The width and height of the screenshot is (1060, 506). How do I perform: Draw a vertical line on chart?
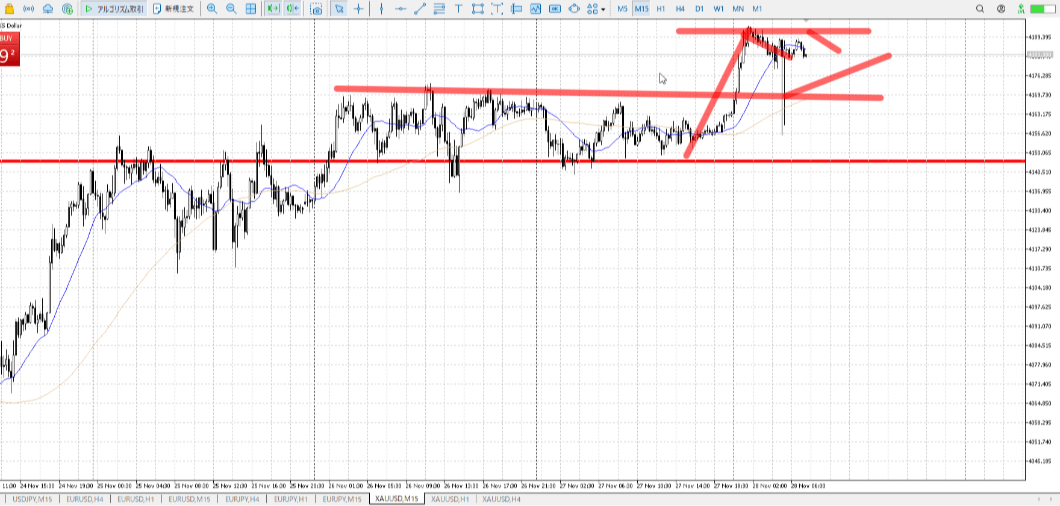click(381, 9)
